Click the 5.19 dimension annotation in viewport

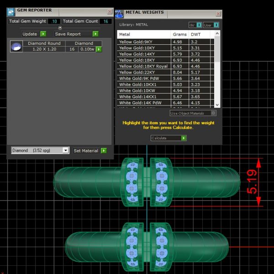(252, 182)
